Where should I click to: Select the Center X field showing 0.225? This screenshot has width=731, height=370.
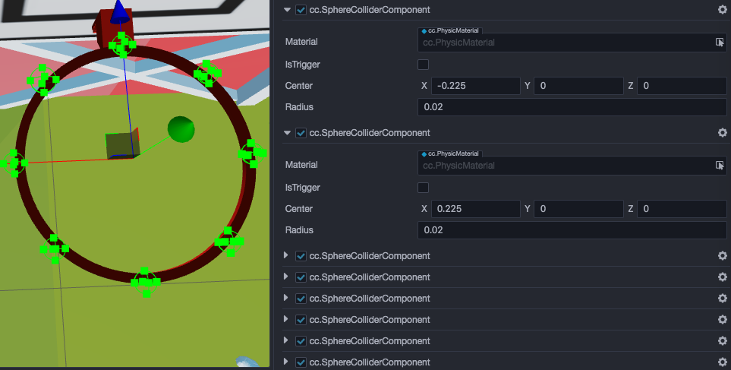click(475, 209)
